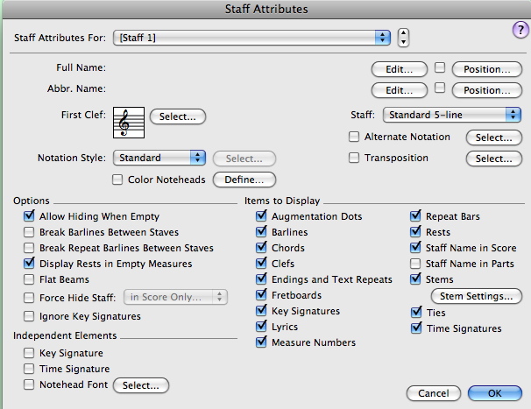The height and width of the screenshot is (409, 531).
Task: Enable Staff Name in Parts
Action: 416,264
